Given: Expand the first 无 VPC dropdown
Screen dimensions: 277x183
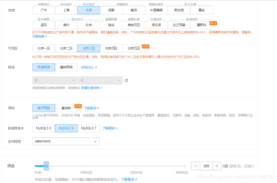Looking at the screenshot, I should point(55,81).
